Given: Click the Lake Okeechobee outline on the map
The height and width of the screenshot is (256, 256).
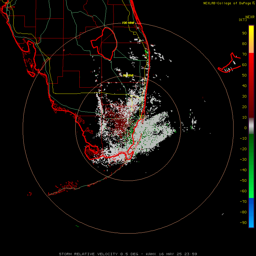Looking at the screenshot, I should [104, 44].
